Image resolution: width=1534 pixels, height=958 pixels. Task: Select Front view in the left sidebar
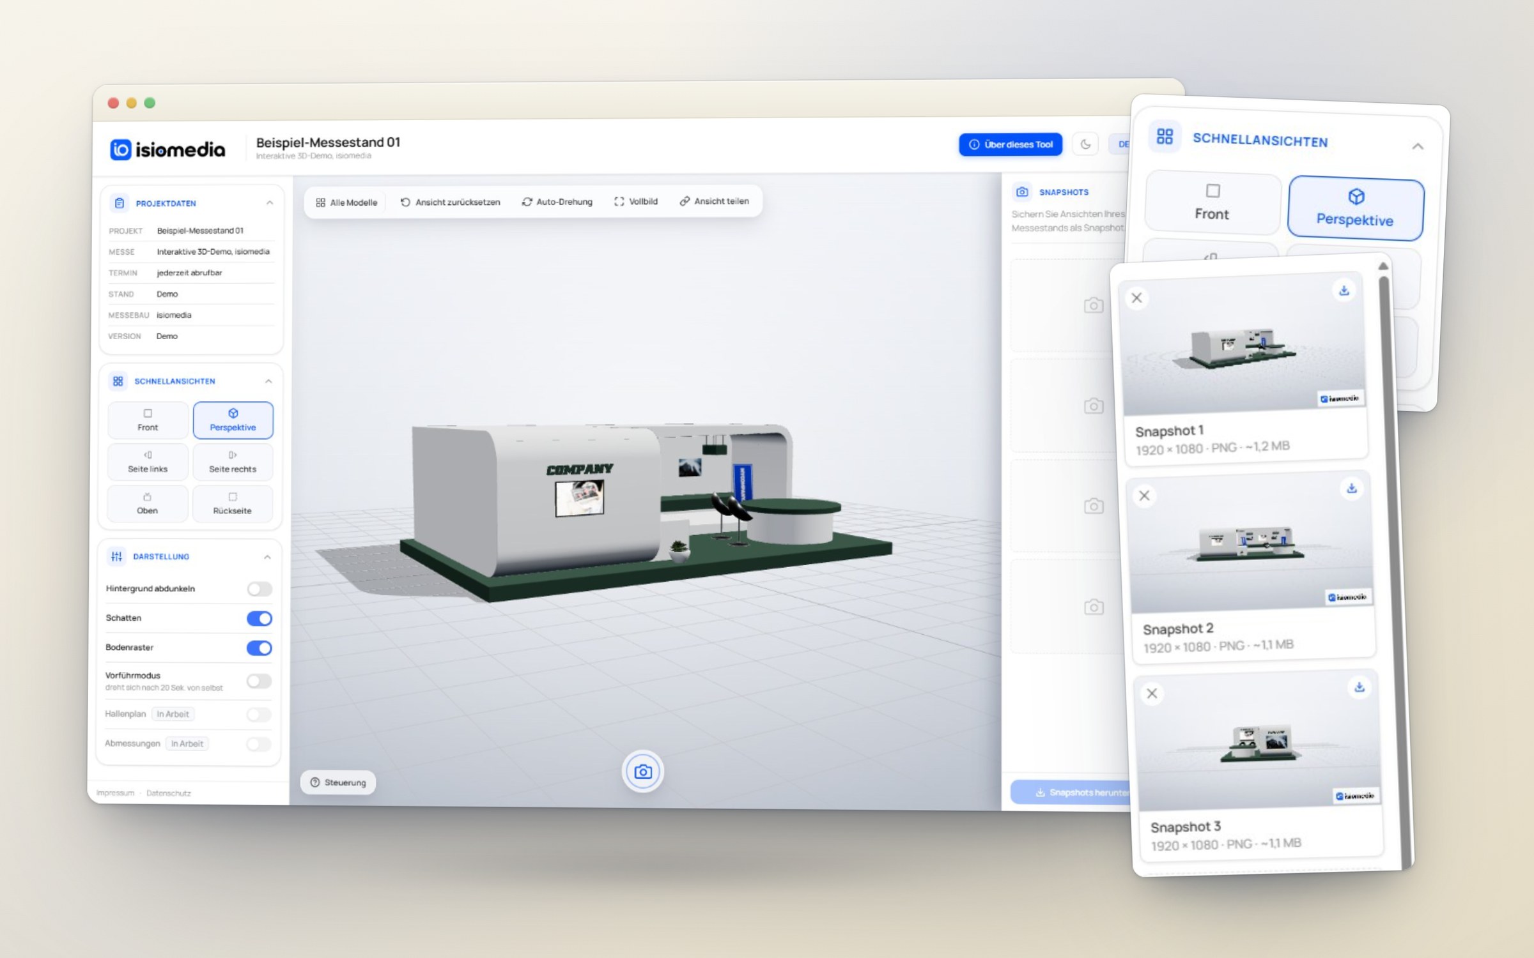tap(148, 420)
